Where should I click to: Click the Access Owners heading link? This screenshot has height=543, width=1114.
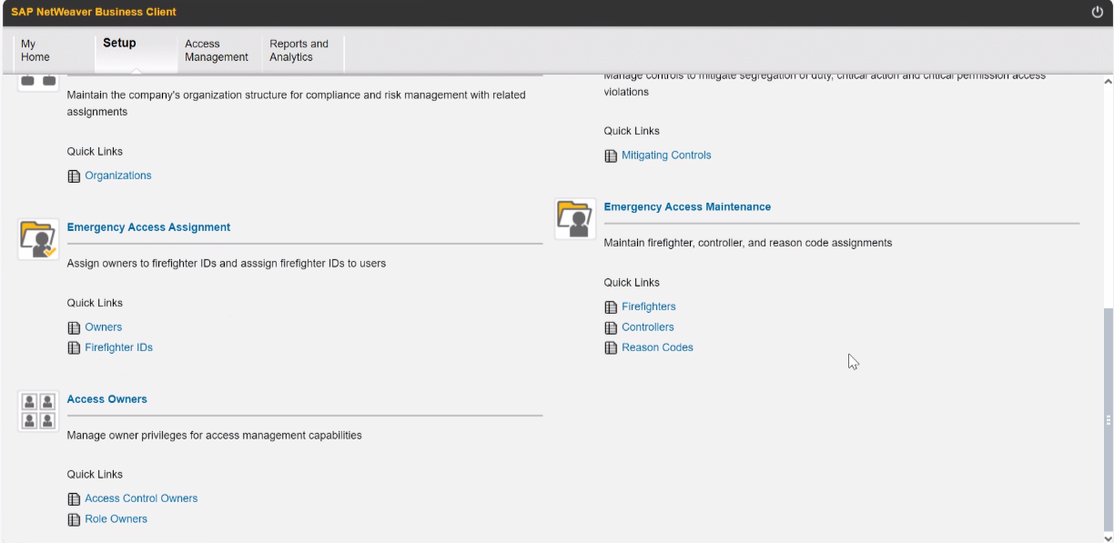click(106, 399)
